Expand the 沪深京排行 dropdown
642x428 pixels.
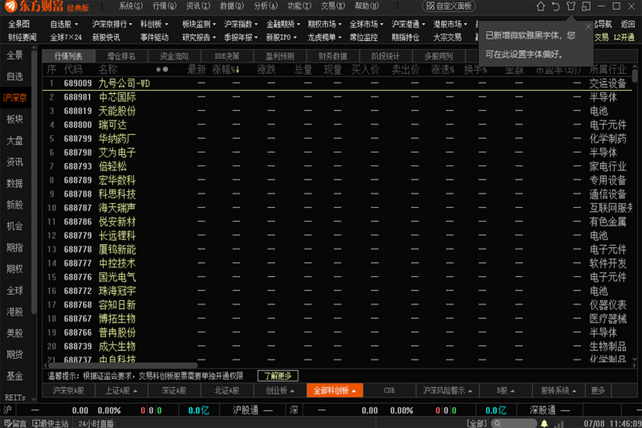click(112, 25)
